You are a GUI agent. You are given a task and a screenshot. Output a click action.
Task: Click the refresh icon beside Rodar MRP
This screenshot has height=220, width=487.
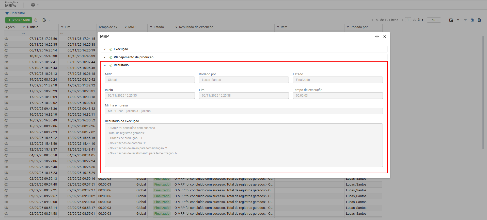click(36, 20)
